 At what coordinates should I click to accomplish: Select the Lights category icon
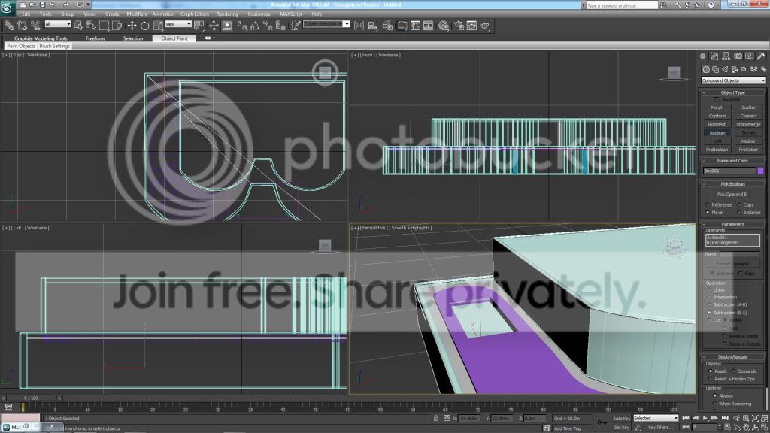(726, 70)
